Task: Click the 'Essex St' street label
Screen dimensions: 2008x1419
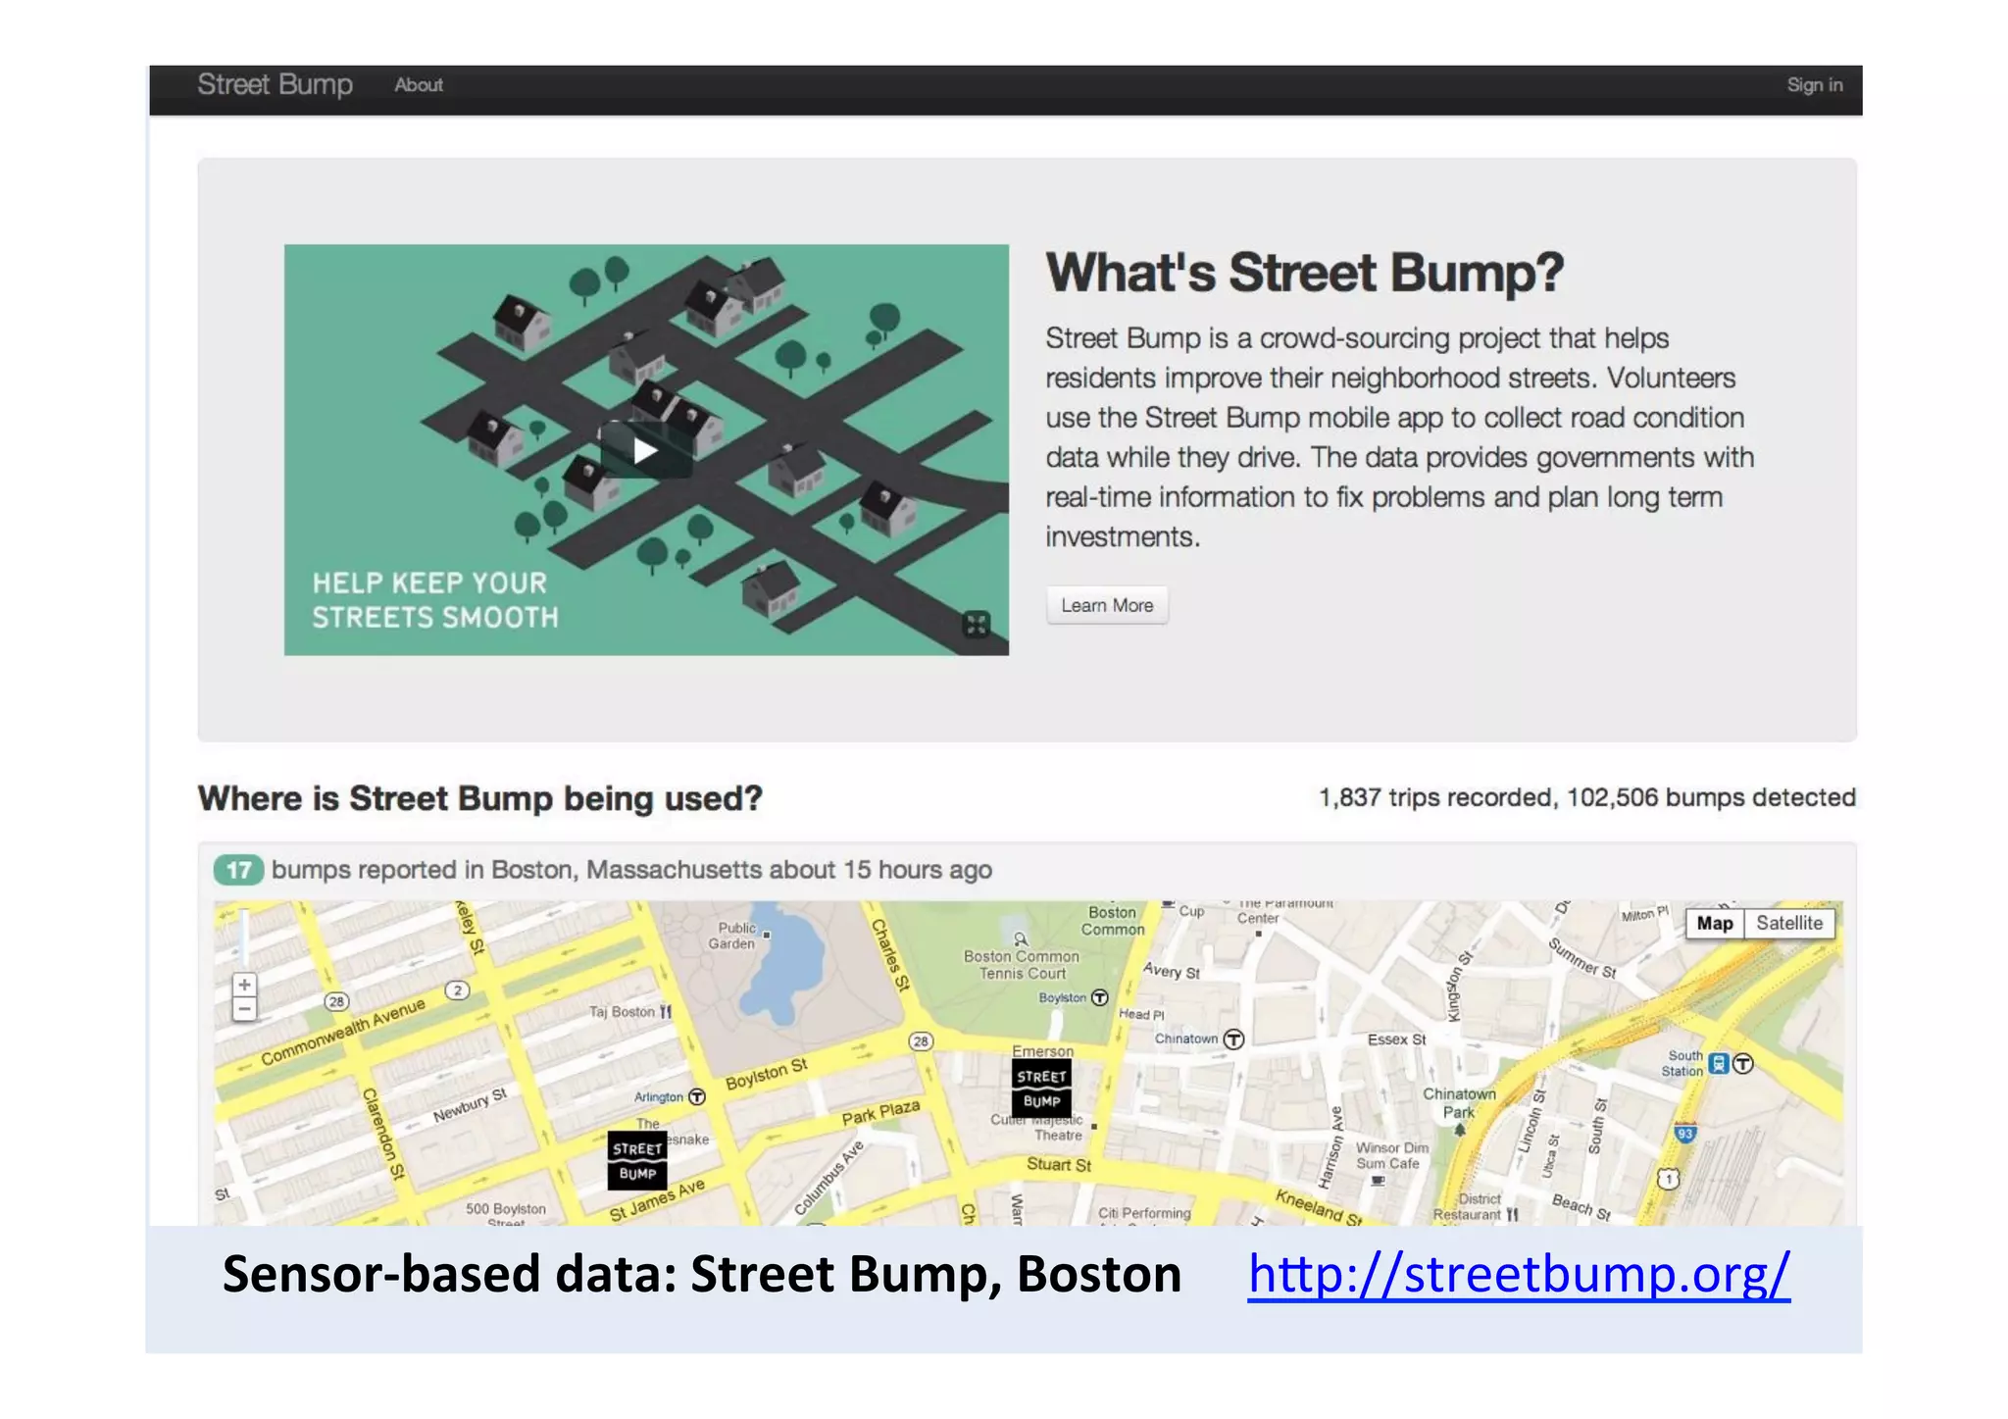Action: (x=1396, y=1039)
